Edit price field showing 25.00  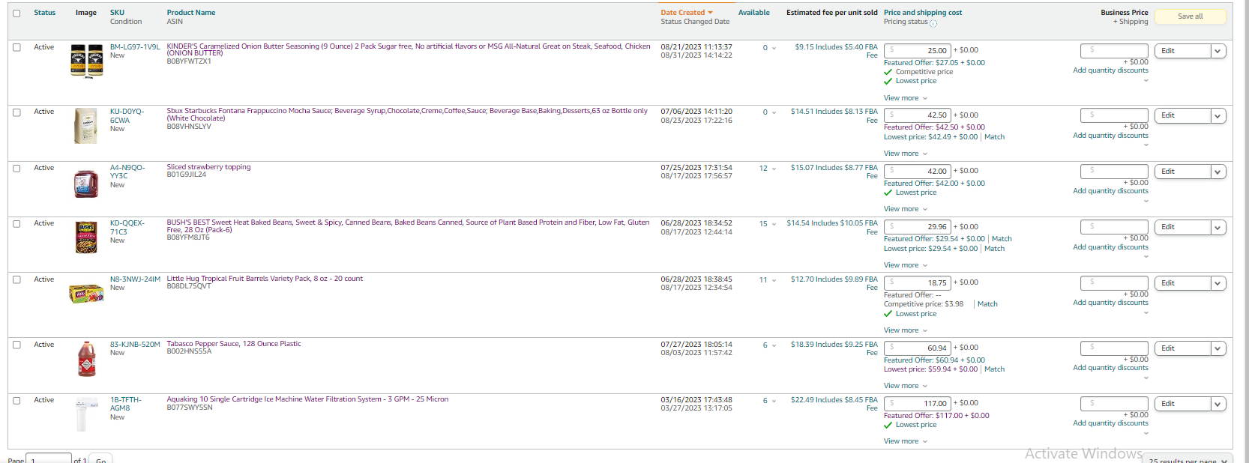click(917, 51)
